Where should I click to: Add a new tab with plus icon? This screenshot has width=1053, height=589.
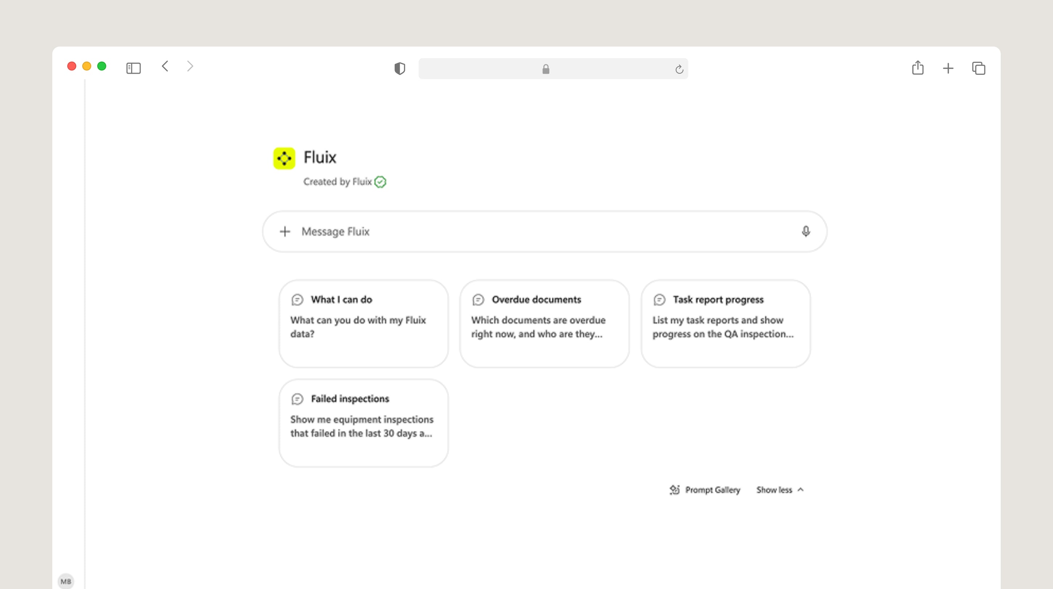(x=948, y=68)
